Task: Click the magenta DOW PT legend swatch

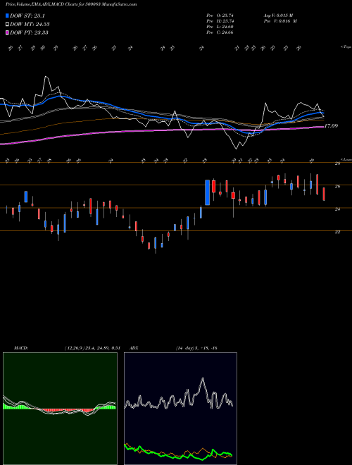Action: pyautogui.click(x=8, y=32)
